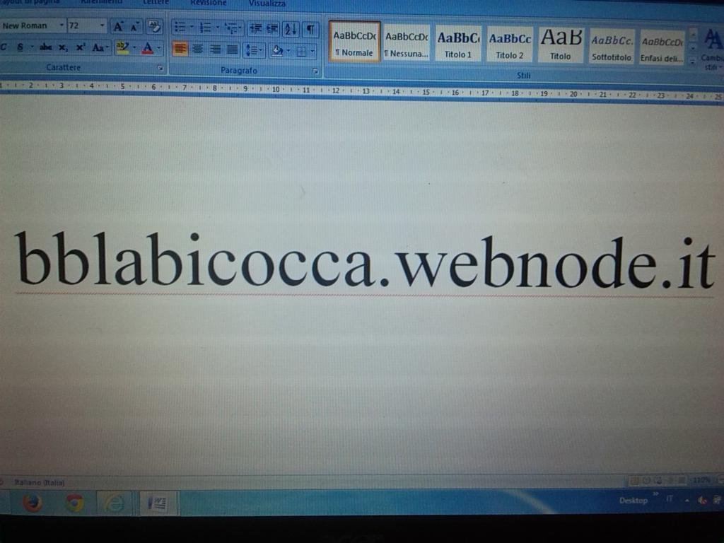Toggle strikethrough formatting
This screenshot has width=724, height=543.
click(46, 47)
